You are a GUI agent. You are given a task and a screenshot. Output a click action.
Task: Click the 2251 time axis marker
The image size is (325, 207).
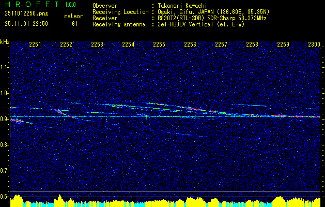coord(35,44)
